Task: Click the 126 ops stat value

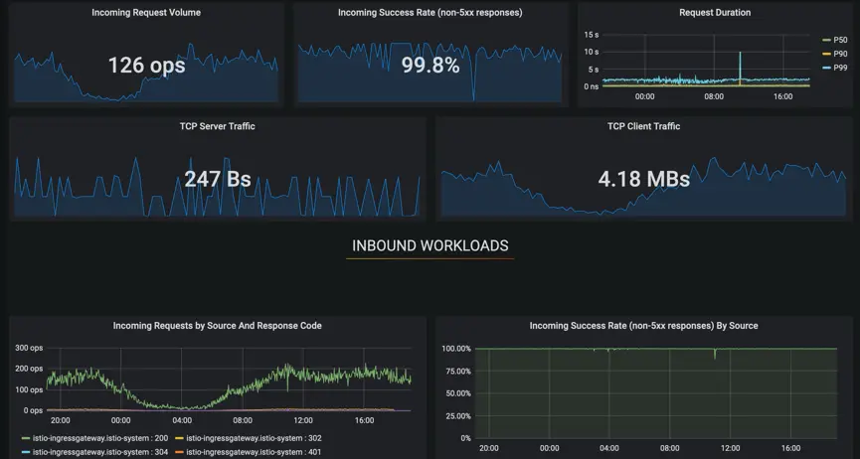Action: [146, 66]
